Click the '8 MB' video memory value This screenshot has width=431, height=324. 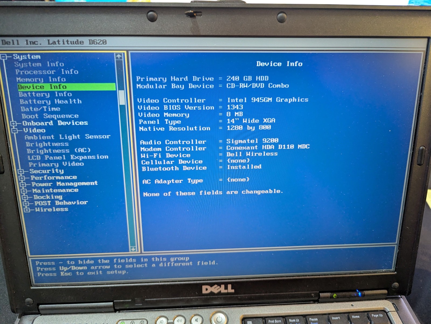(x=235, y=114)
